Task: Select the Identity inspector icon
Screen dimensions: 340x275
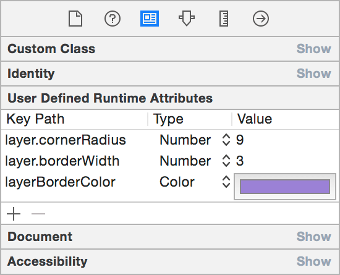Action: [150, 19]
